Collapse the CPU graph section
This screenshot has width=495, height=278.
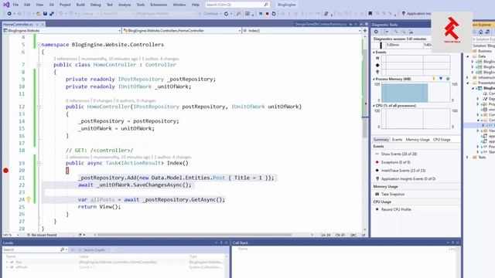pos(374,106)
